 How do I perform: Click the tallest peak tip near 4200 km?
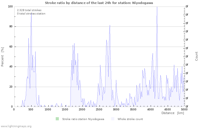click(157, 7)
